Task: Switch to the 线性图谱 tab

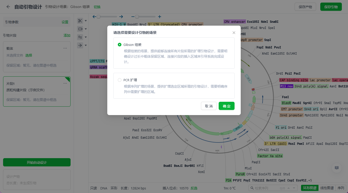Action: click(x=327, y=188)
